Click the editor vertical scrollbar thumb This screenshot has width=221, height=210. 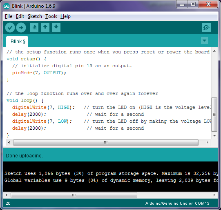214,114
